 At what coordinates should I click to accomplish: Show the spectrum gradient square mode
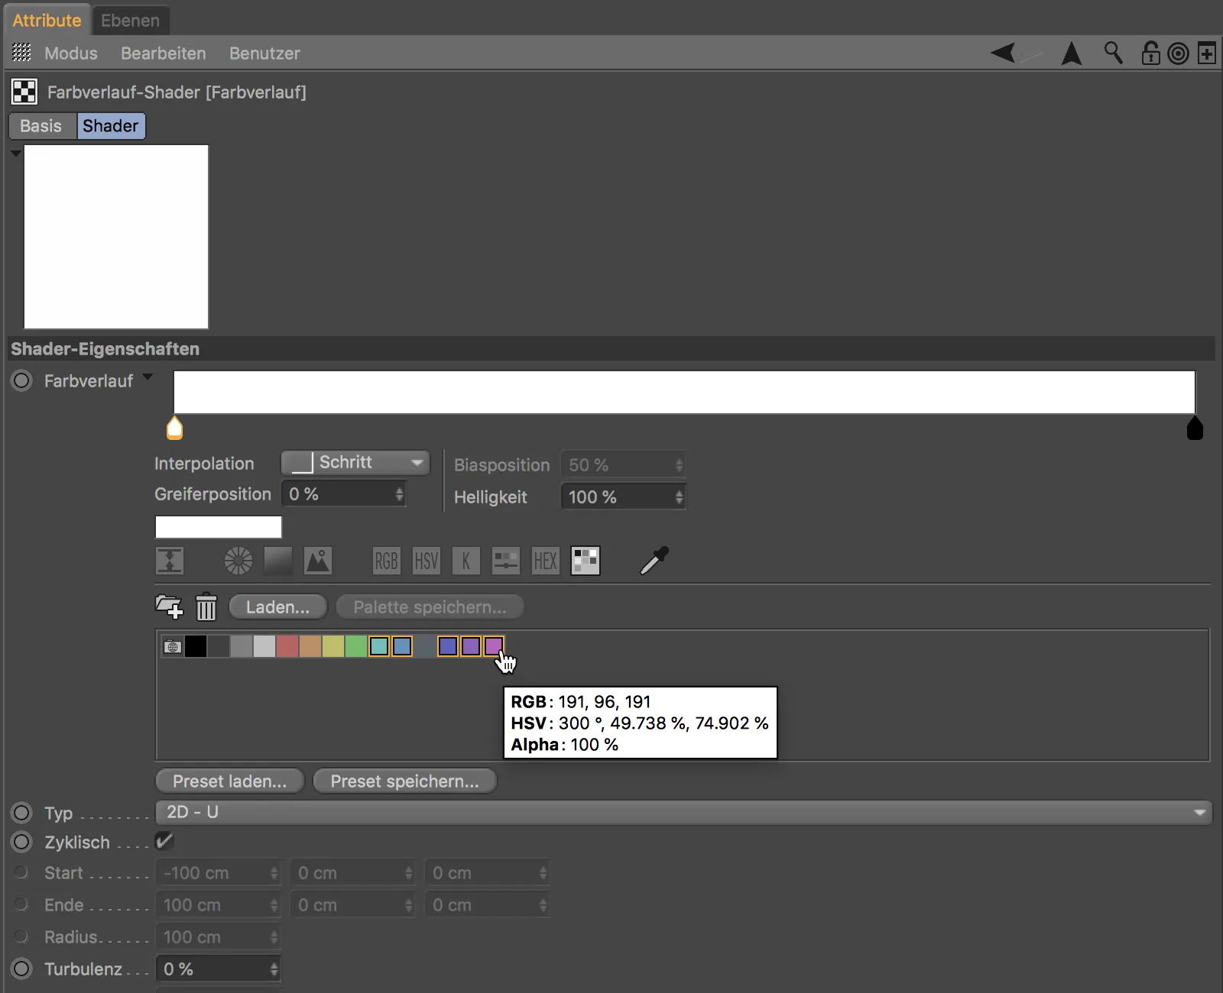click(278, 561)
